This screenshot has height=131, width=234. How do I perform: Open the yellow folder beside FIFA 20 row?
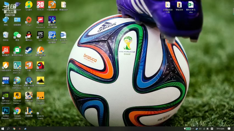click(63, 6)
